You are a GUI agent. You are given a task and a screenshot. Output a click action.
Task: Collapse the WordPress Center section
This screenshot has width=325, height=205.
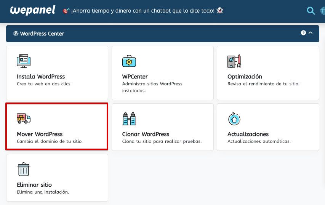(x=311, y=33)
